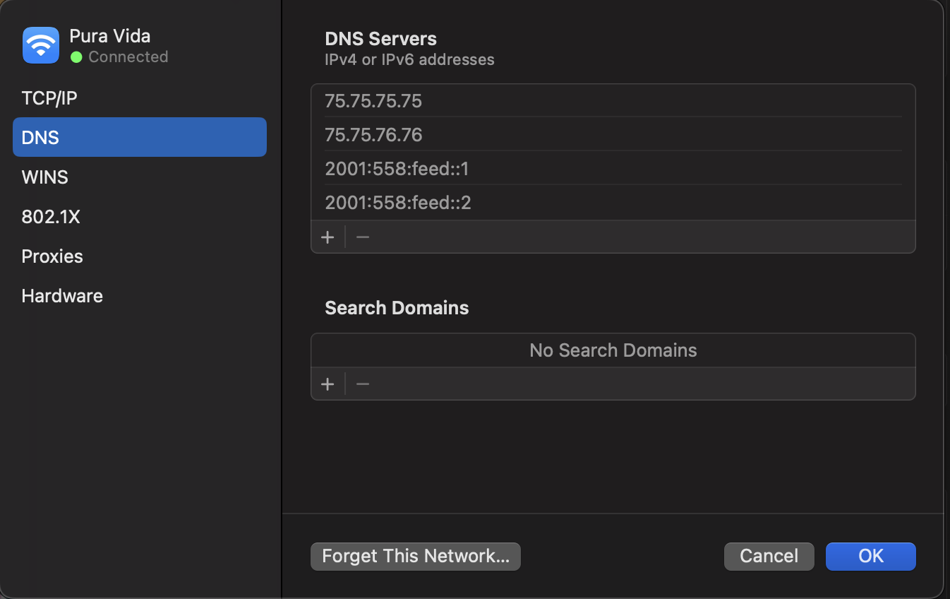Confirm changes with the OK button

pyautogui.click(x=870, y=556)
